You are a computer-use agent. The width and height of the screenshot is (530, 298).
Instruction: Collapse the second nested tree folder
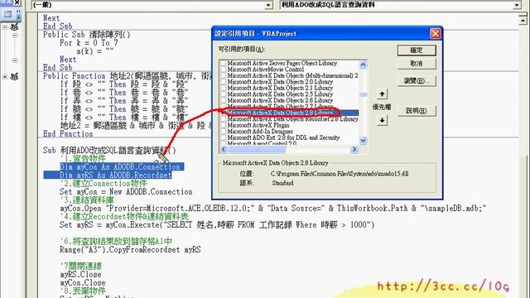click(x=15, y=60)
